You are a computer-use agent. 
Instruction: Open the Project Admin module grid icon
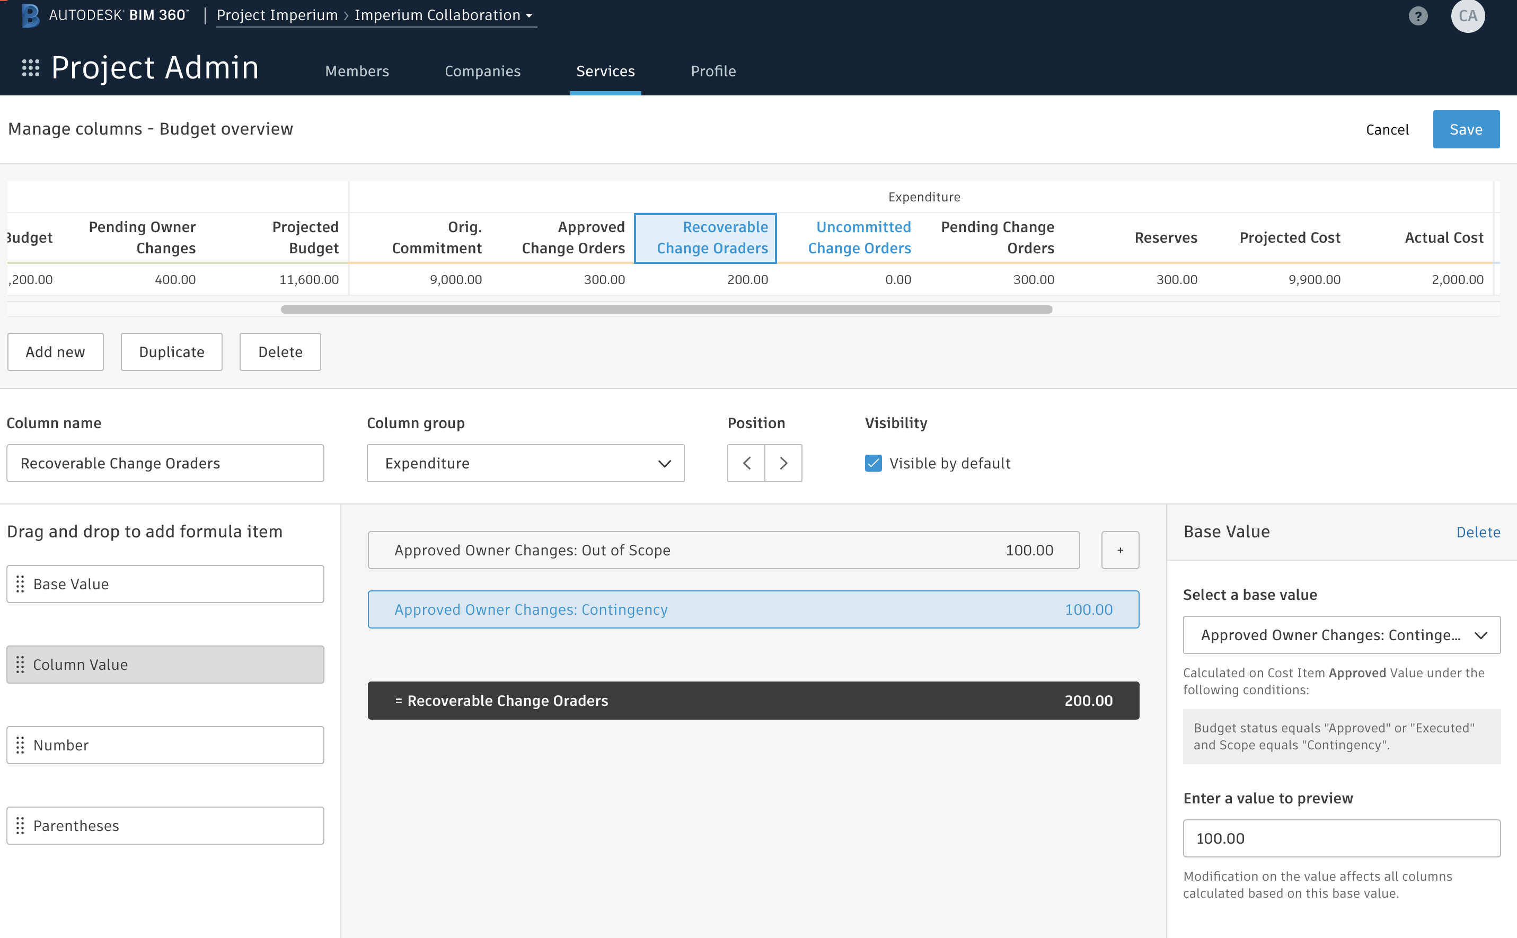pos(29,68)
